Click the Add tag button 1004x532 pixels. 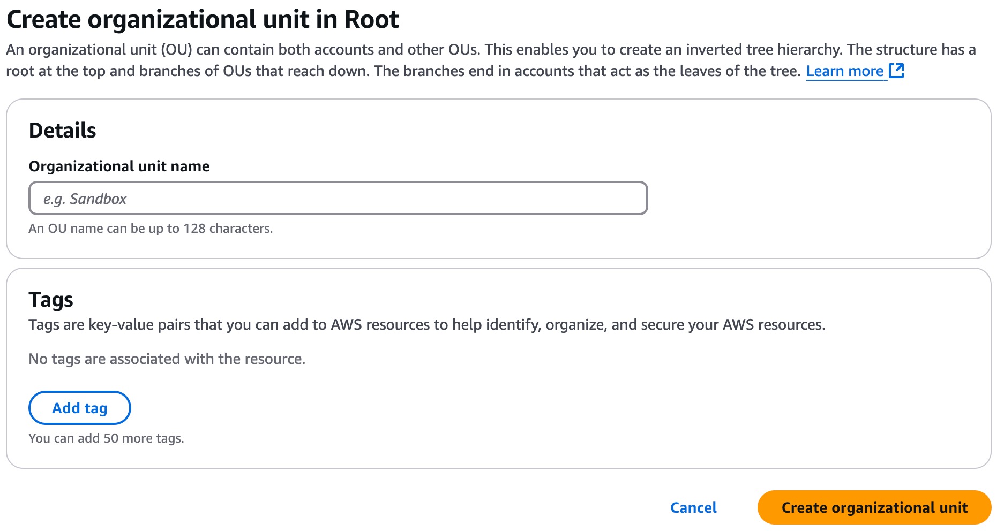[x=79, y=408]
